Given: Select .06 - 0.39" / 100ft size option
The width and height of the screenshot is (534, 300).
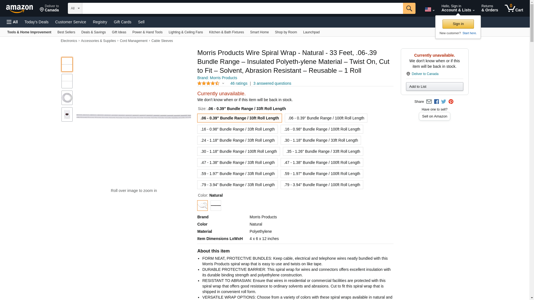Looking at the screenshot, I should 326,118.
